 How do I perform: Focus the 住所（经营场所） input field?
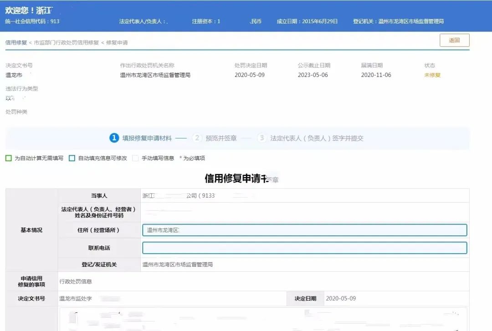pos(304,230)
